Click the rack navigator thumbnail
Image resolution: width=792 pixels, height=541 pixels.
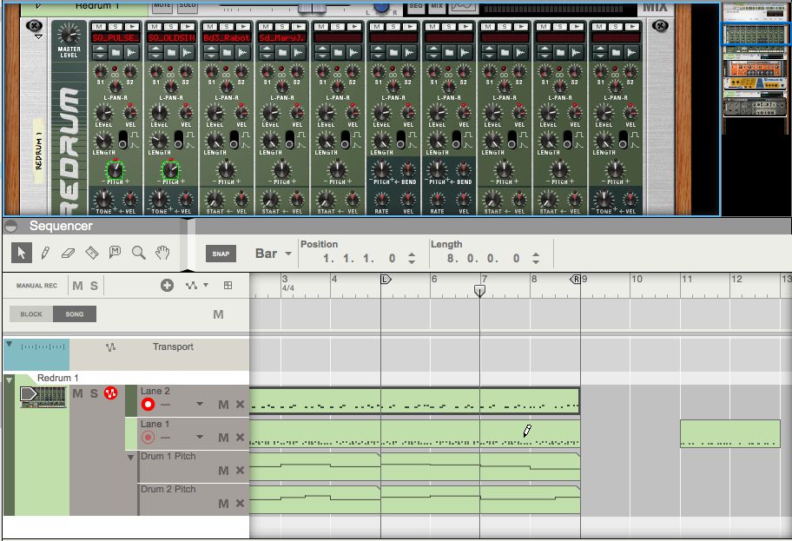pyautogui.click(x=756, y=35)
